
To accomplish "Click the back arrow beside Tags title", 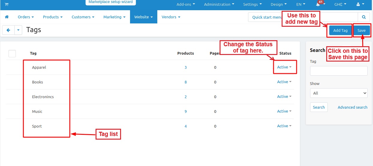I will click(8, 30).
